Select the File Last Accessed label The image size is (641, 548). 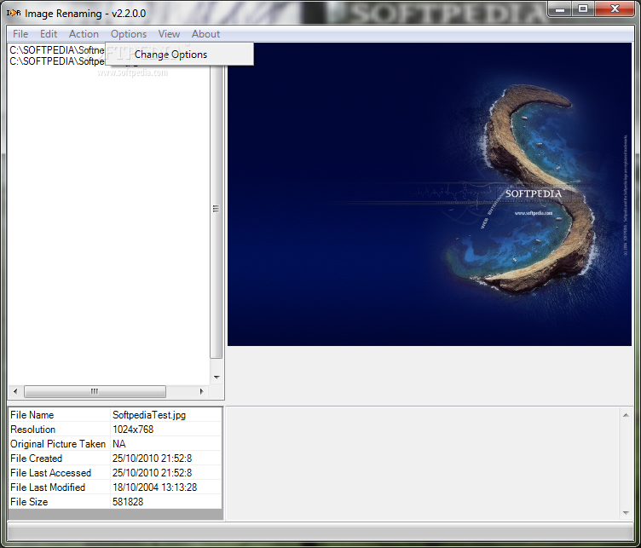coord(60,473)
